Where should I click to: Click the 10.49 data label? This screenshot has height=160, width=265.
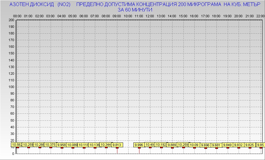(150, 145)
